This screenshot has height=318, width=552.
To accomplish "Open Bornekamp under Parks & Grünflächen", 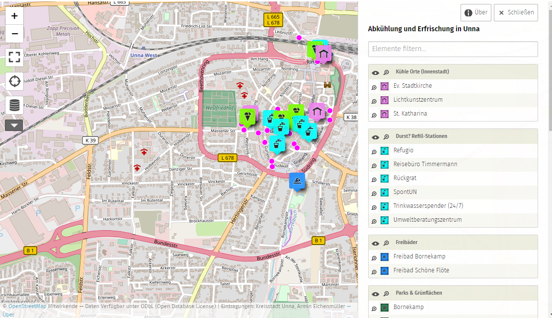I will [x=408, y=307].
